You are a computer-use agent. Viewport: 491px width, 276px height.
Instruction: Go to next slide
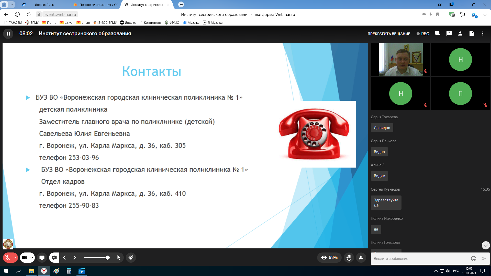[x=75, y=258]
